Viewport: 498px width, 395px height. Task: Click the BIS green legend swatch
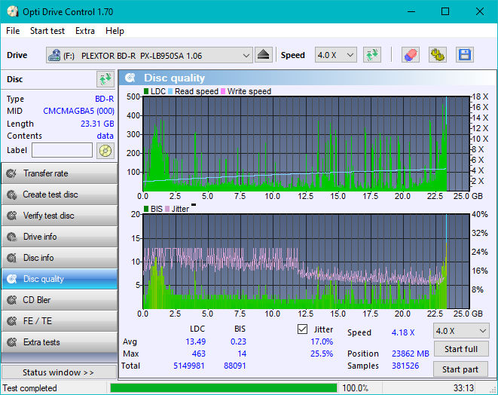146,209
